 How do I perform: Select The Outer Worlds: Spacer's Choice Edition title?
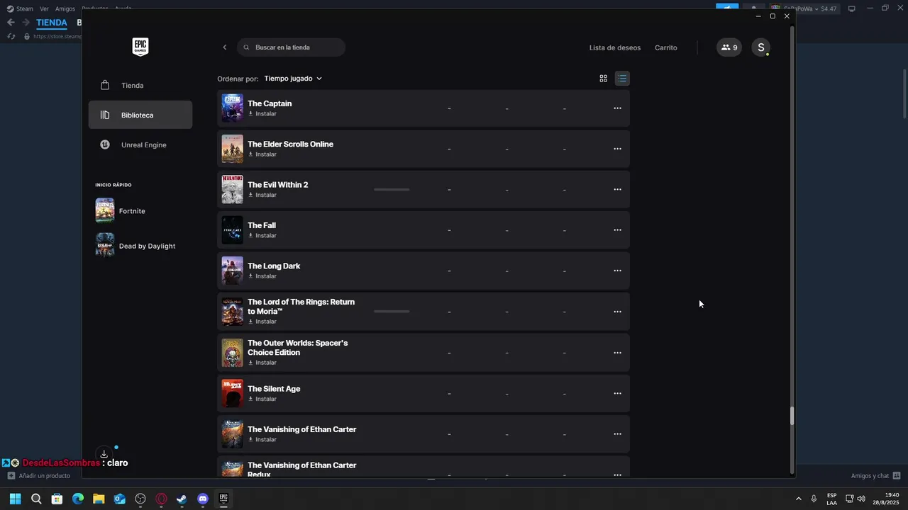[x=298, y=348]
